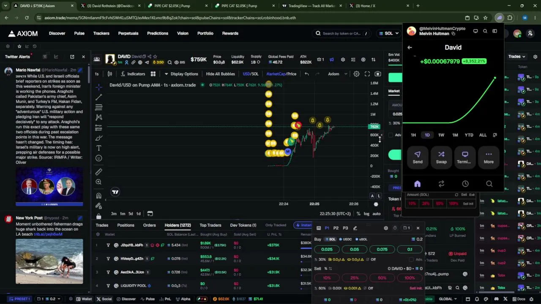
Task: Switch chart range to 5d
Action: [131, 214]
